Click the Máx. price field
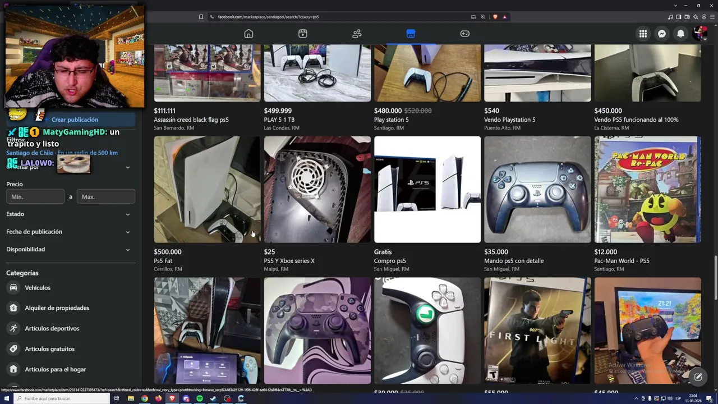This screenshot has width=718, height=404. click(105, 196)
